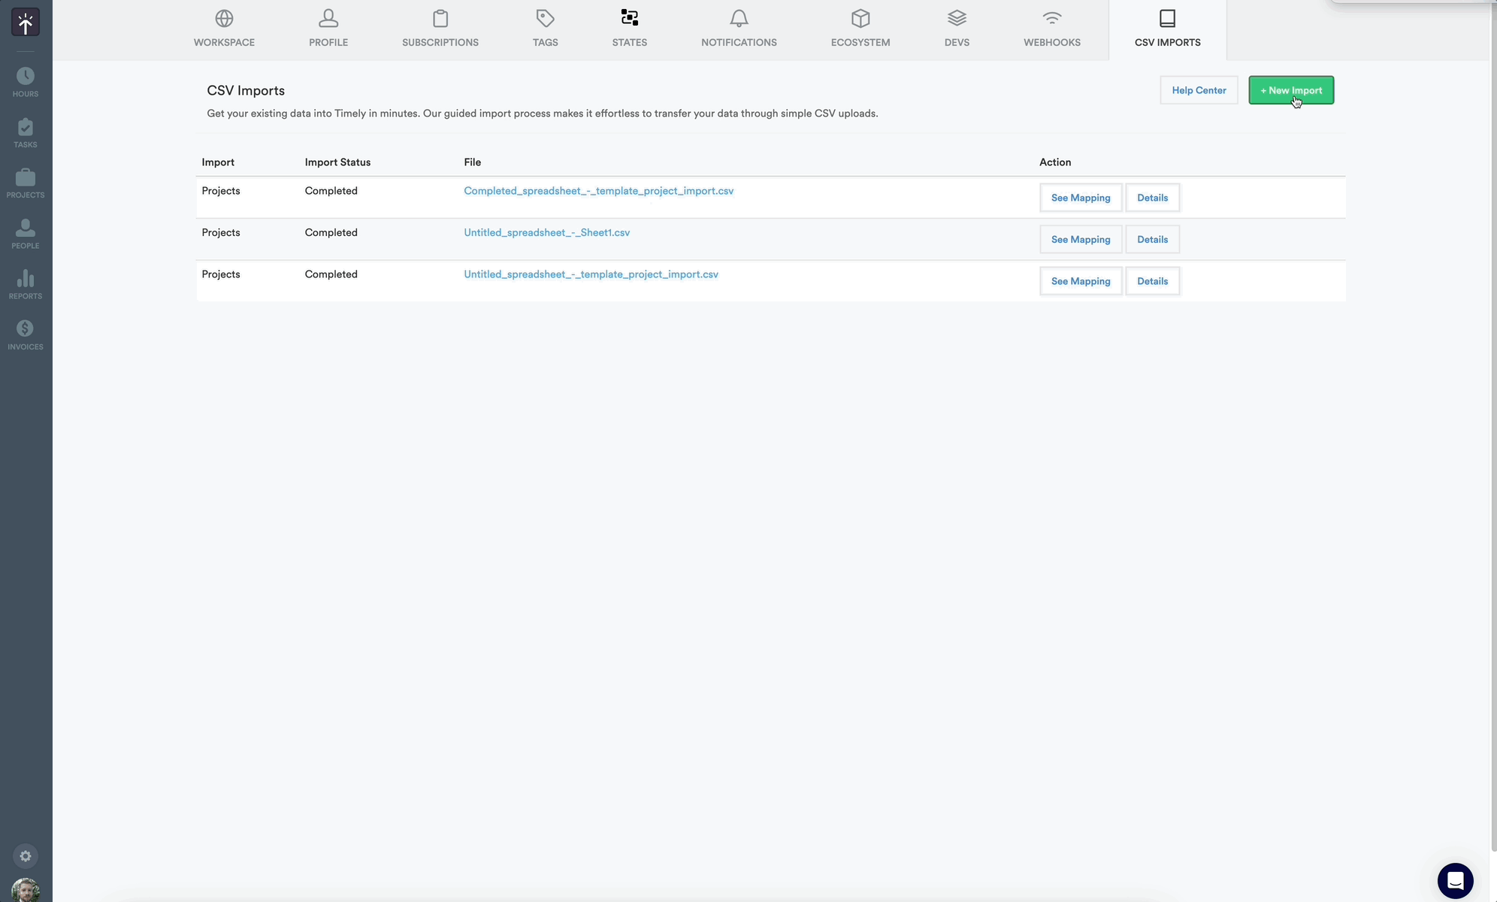Open settings via the gear icon
This screenshot has width=1497, height=902.
click(x=25, y=855)
